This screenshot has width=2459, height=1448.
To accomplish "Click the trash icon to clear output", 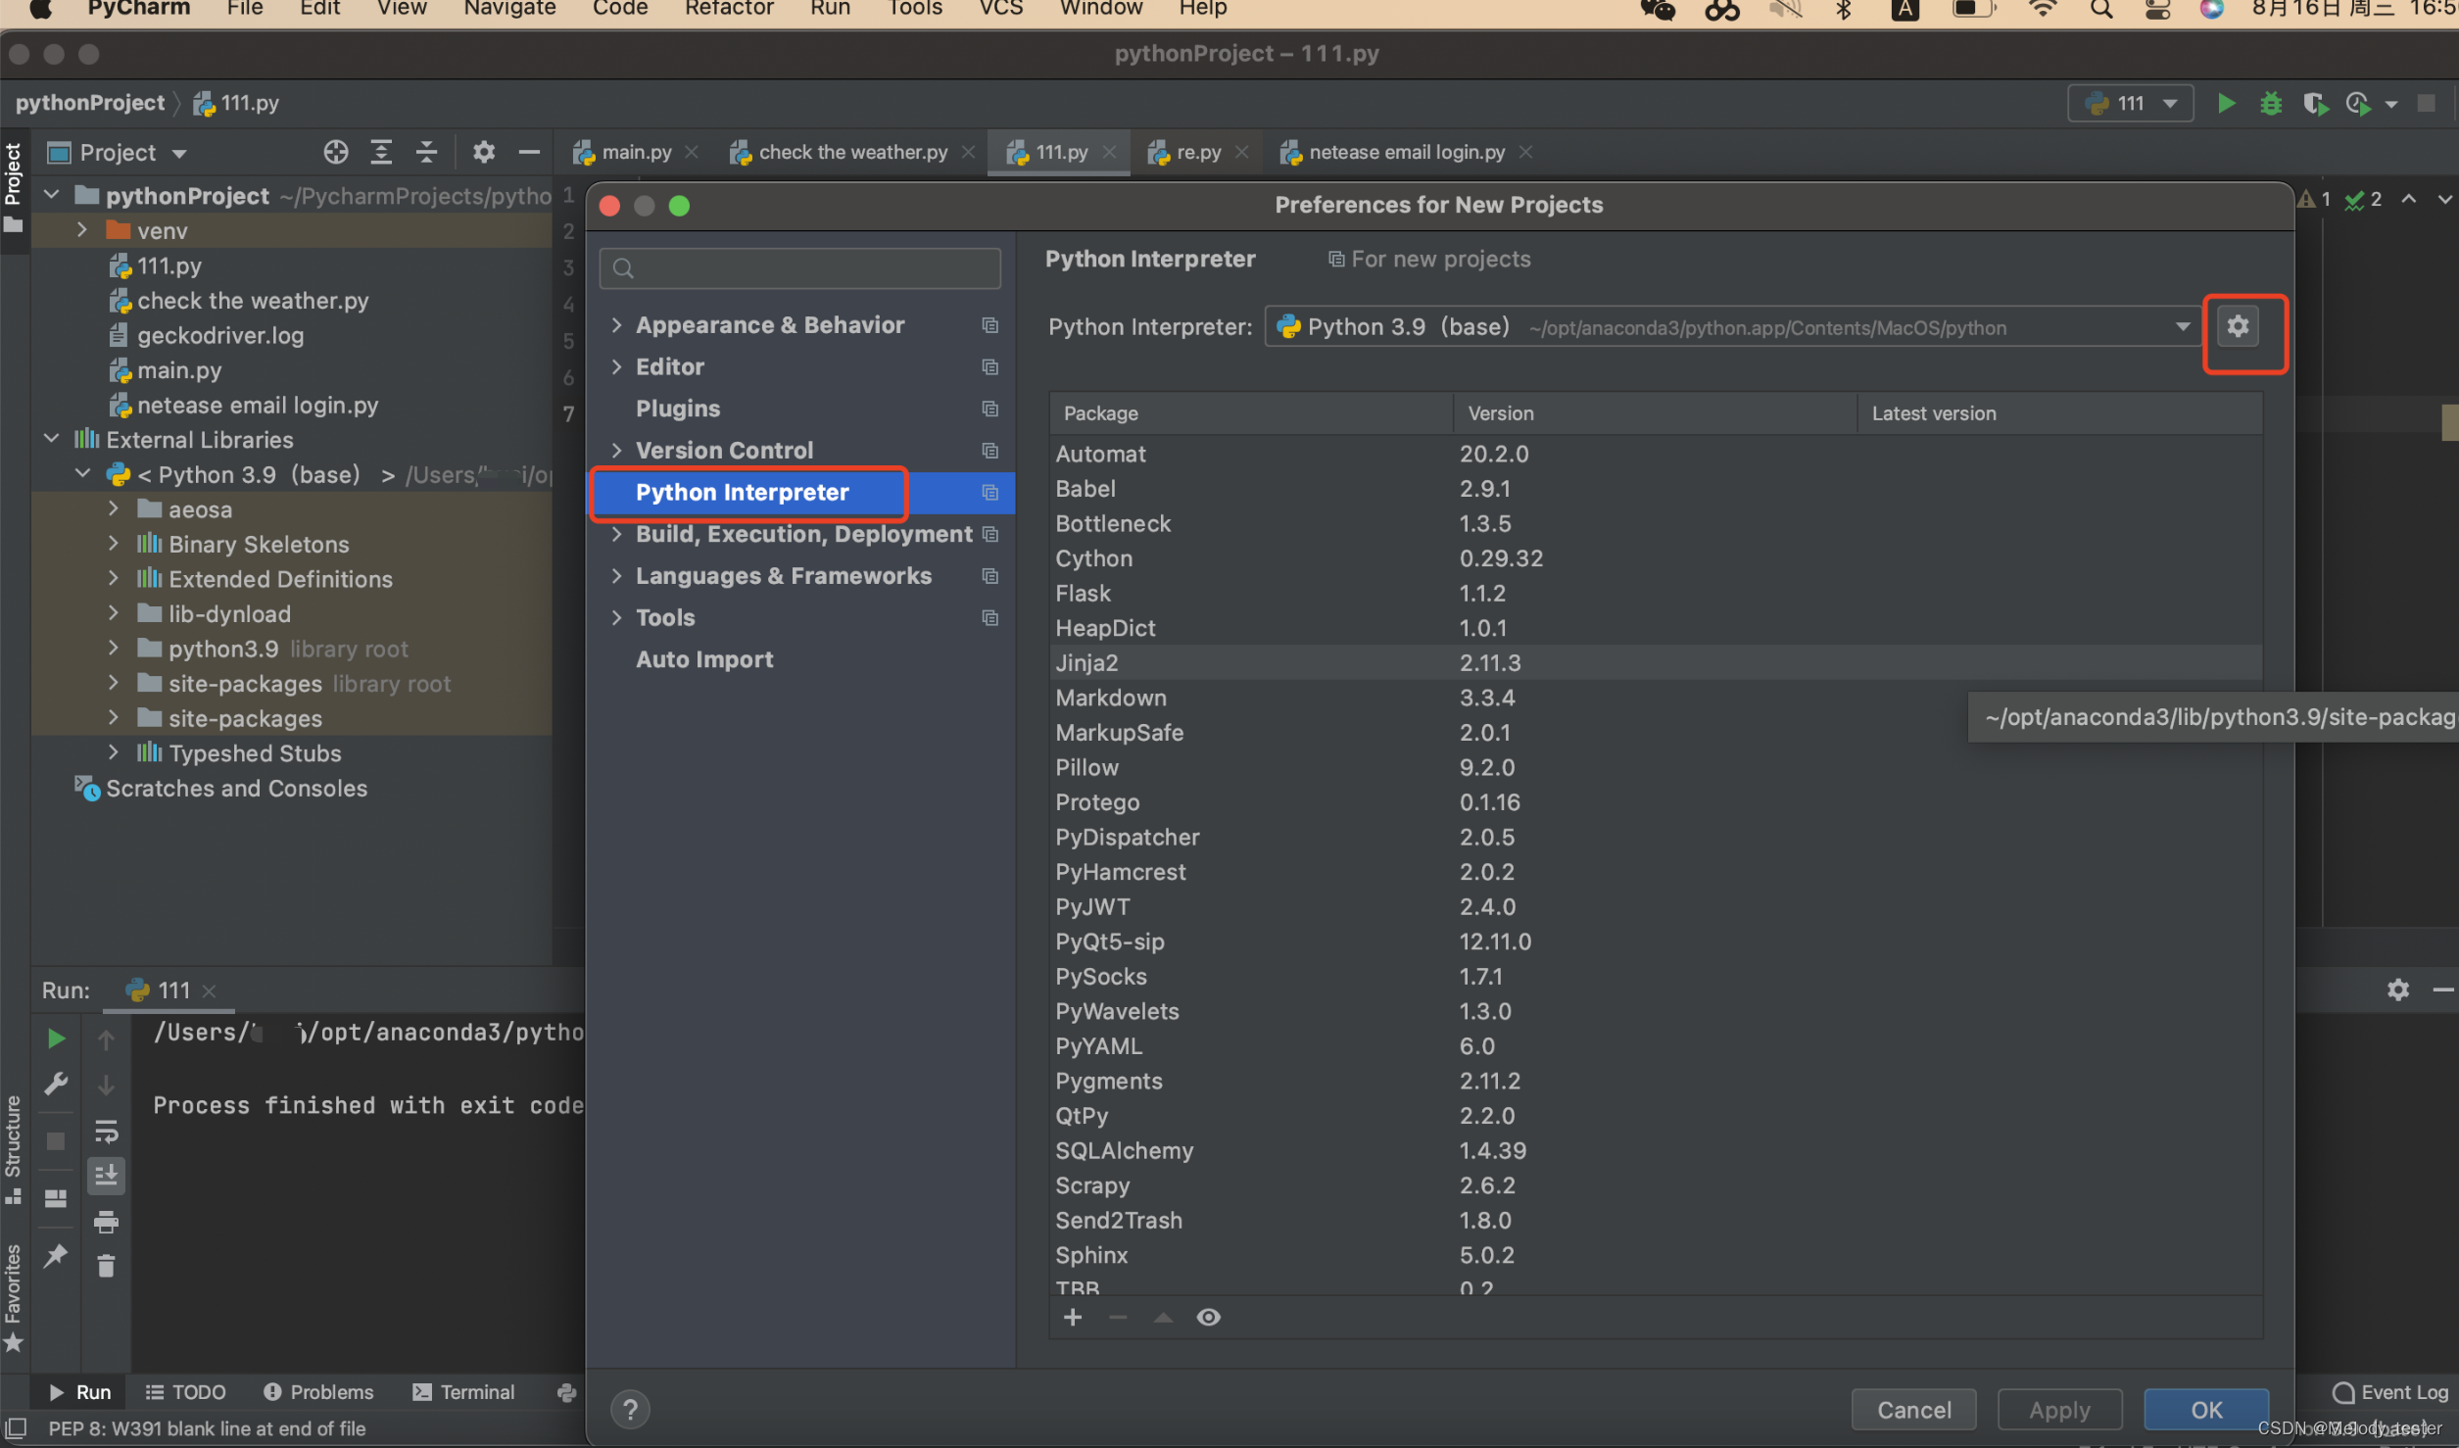I will click(106, 1267).
